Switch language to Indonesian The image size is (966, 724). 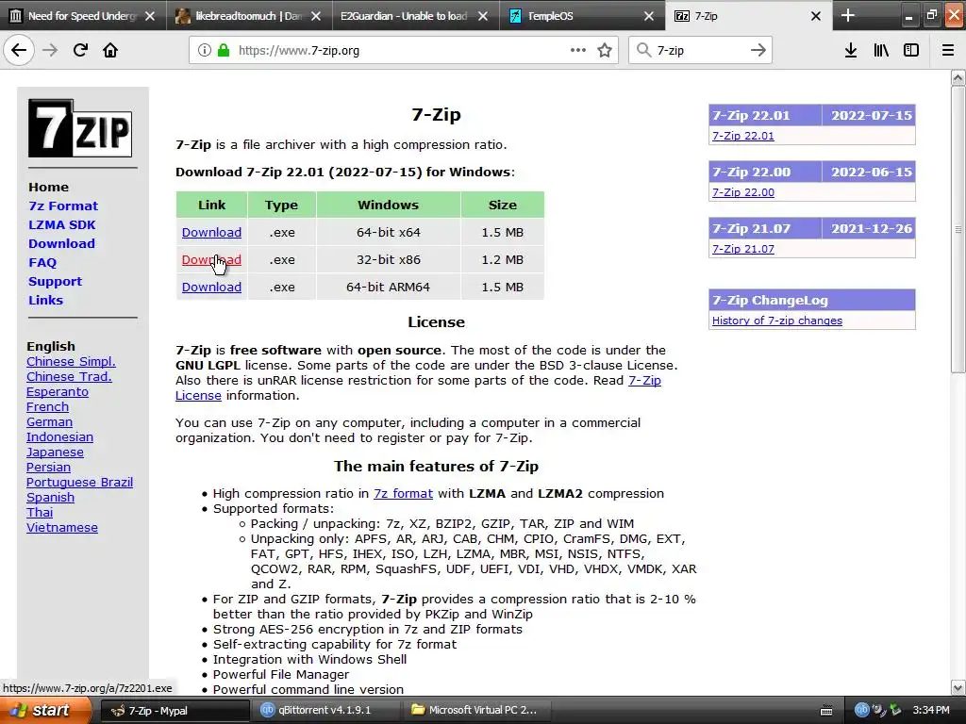(59, 436)
